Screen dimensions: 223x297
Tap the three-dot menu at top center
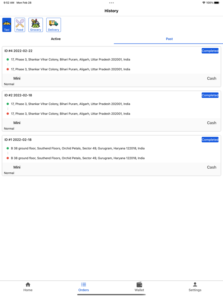(x=111, y=3)
